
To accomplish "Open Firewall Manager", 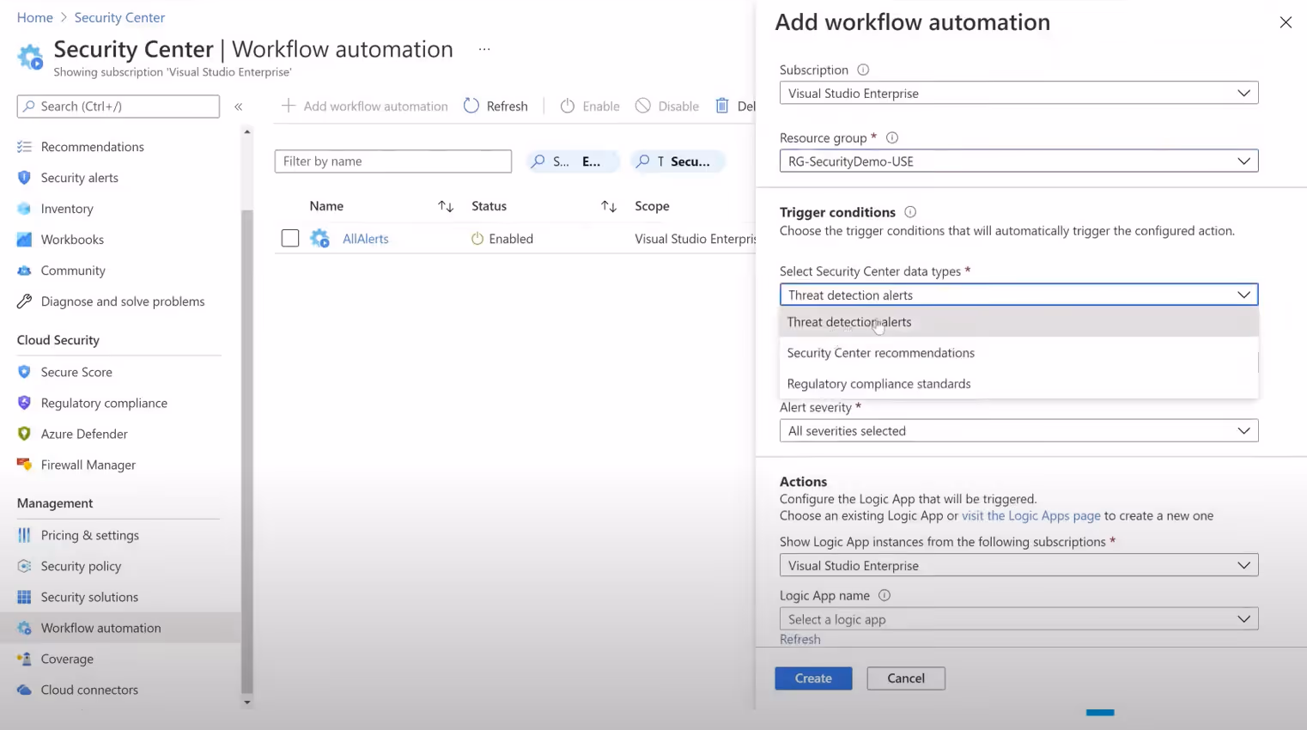I will click(x=88, y=465).
